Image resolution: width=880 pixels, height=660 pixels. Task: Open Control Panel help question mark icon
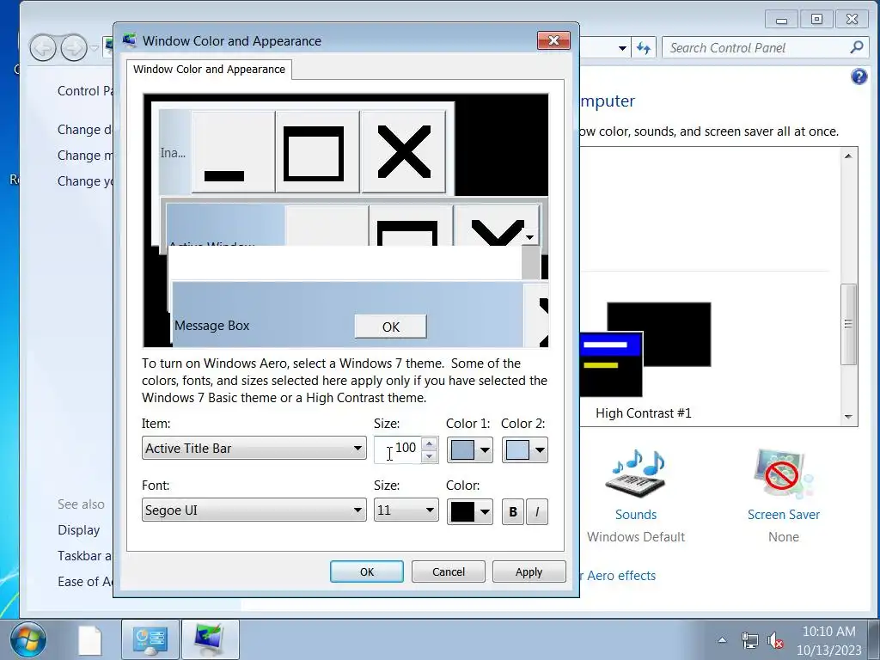(x=859, y=76)
